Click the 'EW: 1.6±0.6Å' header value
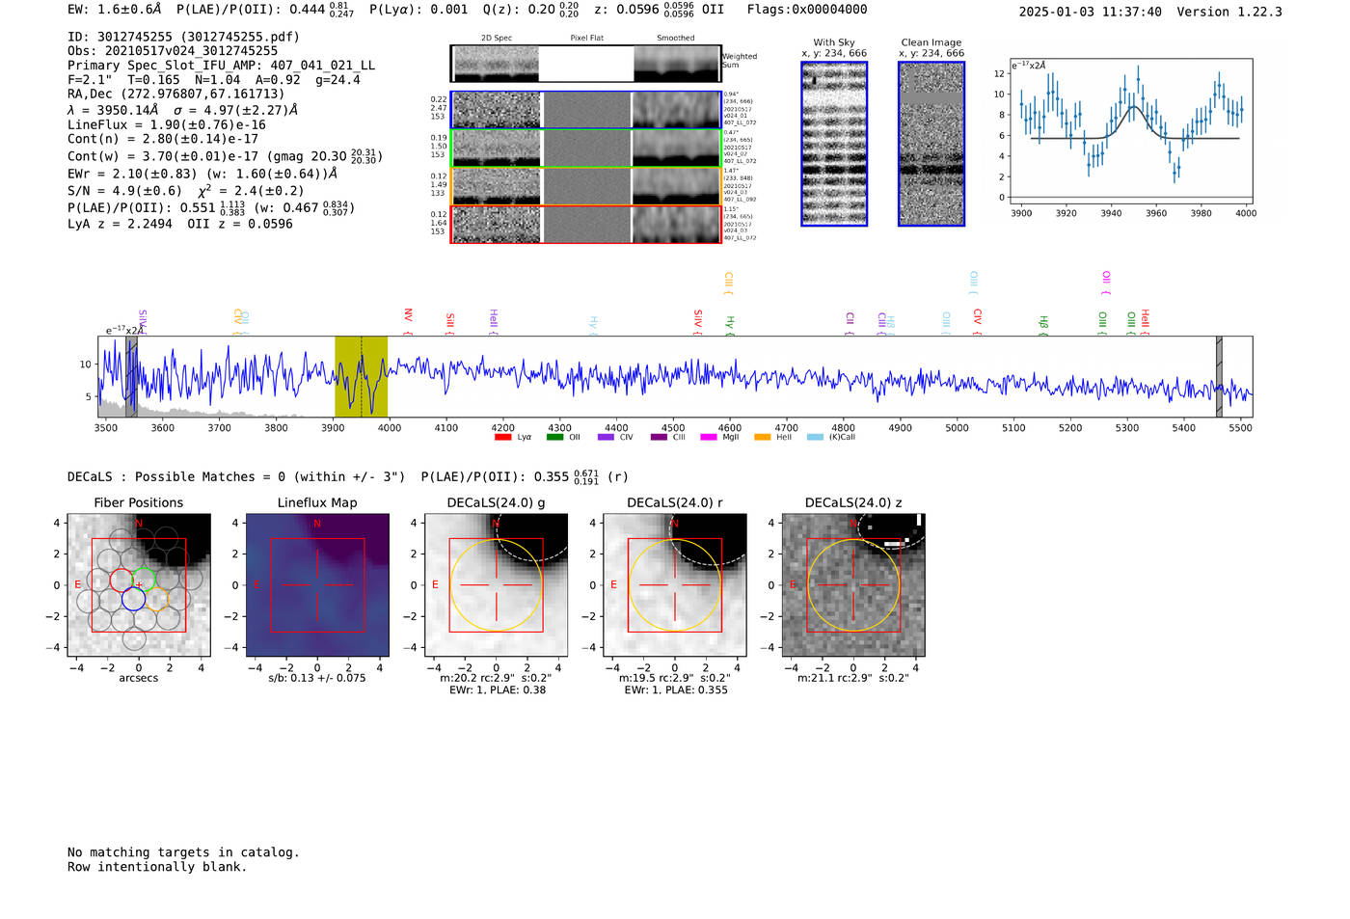Image resolution: width=1350 pixels, height=919 pixels. (x=115, y=10)
